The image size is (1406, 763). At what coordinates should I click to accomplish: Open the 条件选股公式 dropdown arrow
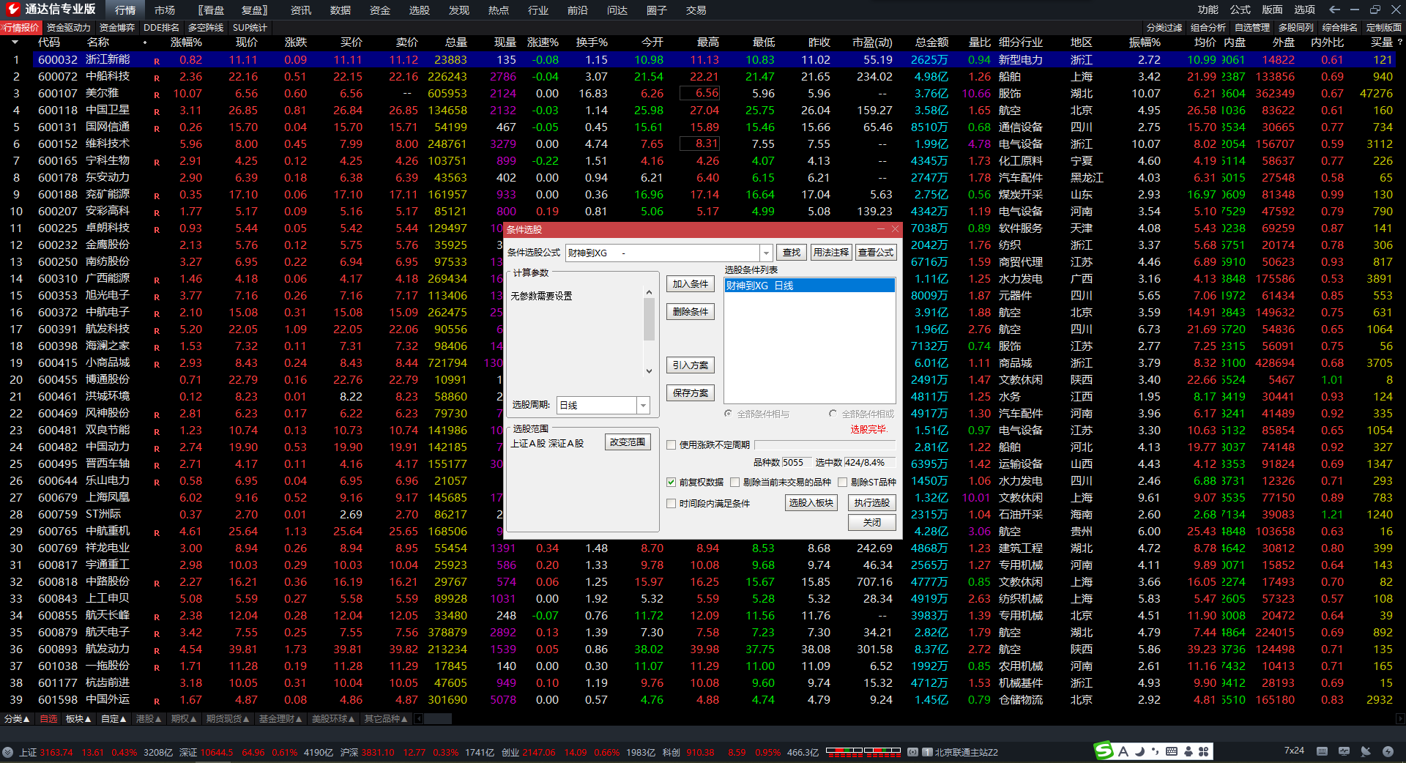pos(766,253)
